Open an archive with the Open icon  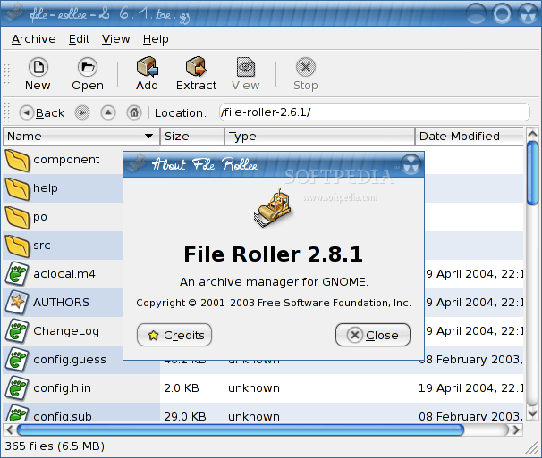[88, 67]
